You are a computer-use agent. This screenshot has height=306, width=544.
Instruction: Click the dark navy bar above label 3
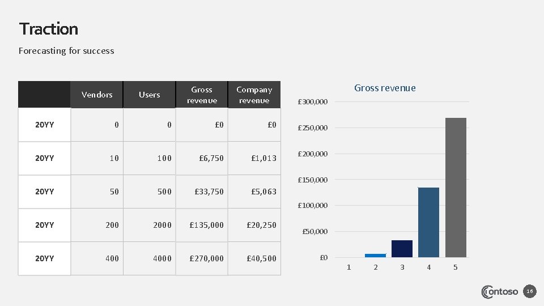pyautogui.click(x=402, y=249)
